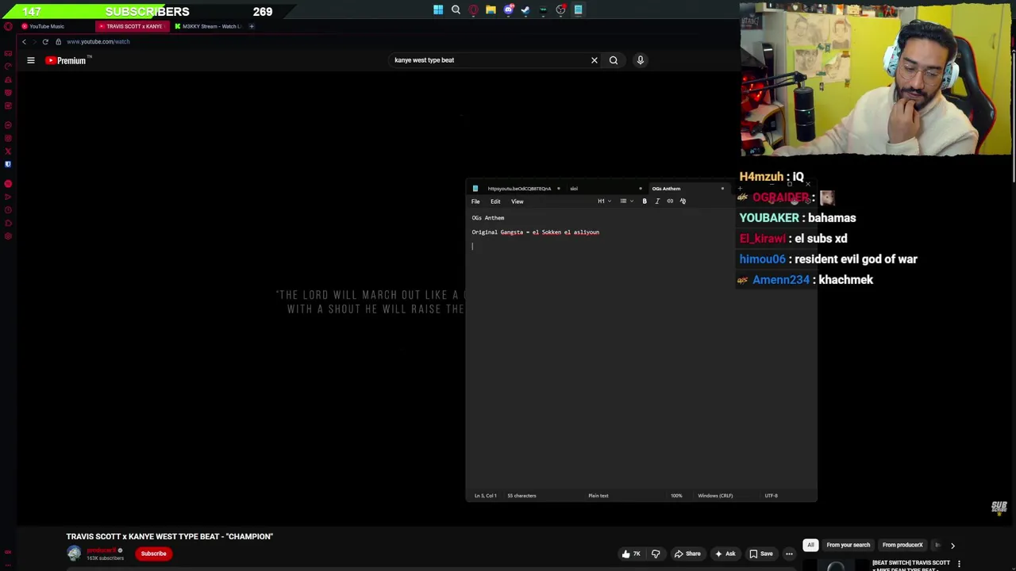Viewport: 1016px width, 571px height.
Task: Open Notepad from taskbar
Action: (x=578, y=10)
